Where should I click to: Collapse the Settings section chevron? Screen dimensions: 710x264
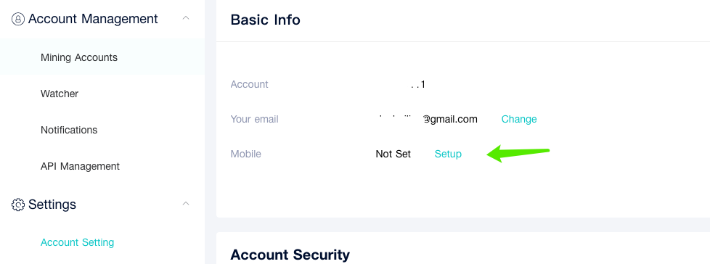pyautogui.click(x=186, y=203)
